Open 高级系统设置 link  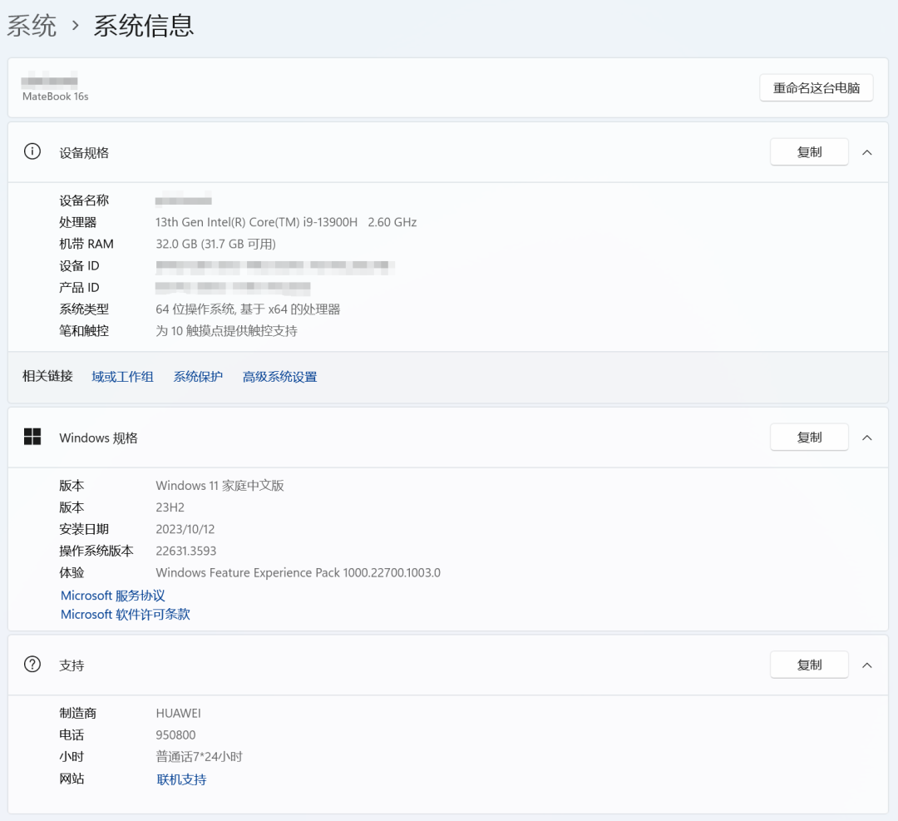point(280,377)
